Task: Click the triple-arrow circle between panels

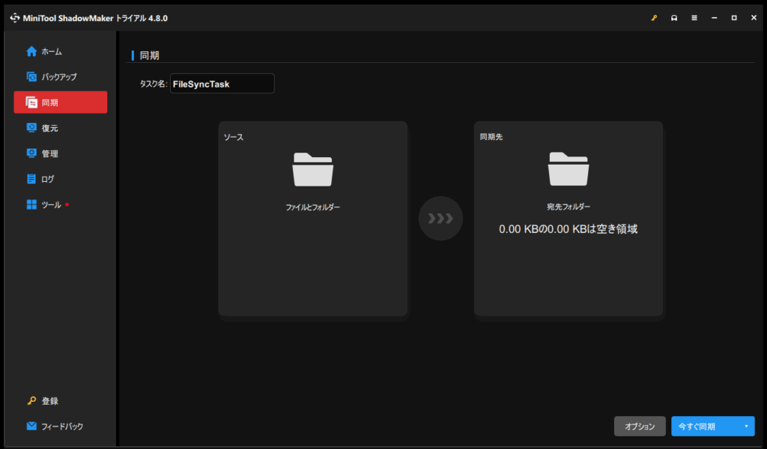Action: coord(440,219)
